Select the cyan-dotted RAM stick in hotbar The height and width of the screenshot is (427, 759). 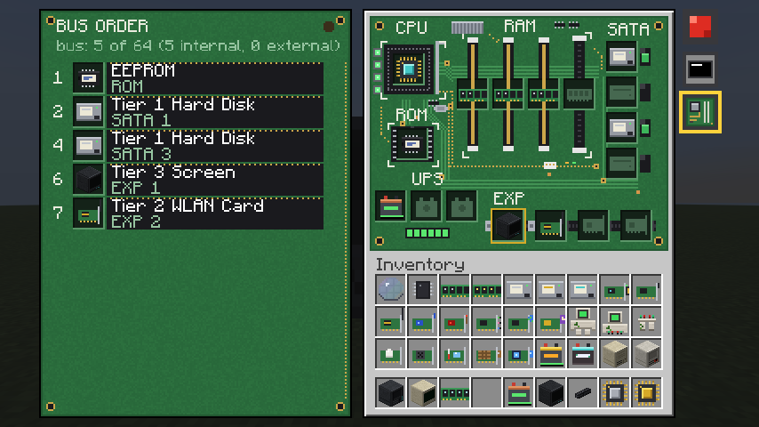[x=454, y=392]
